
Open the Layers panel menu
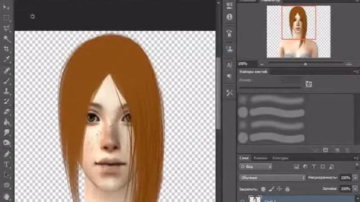point(357,158)
